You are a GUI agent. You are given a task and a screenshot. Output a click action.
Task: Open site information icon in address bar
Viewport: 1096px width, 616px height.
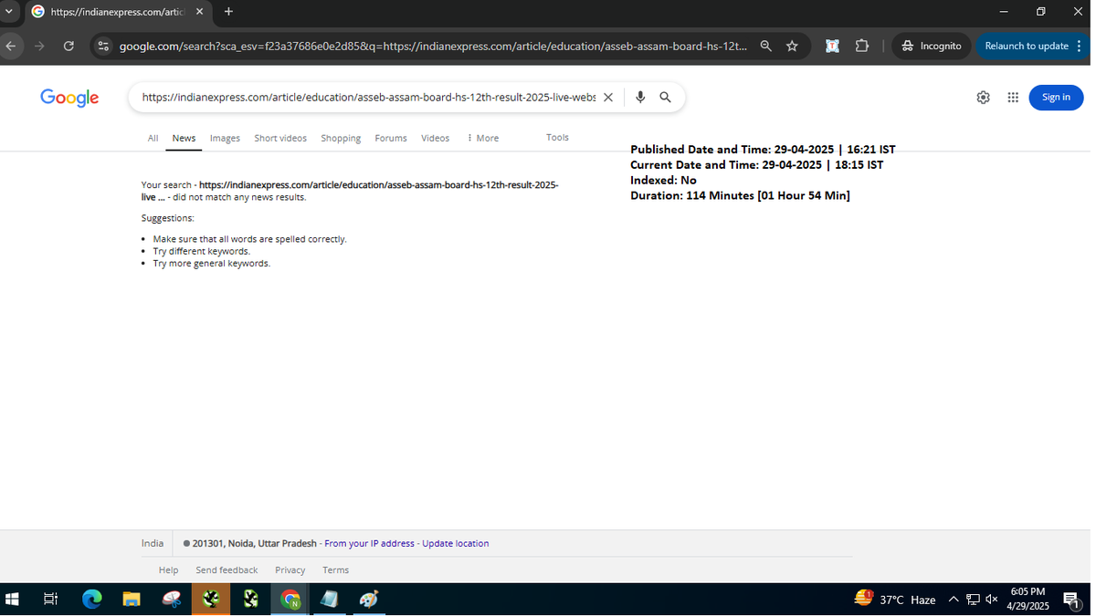(x=103, y=46)
